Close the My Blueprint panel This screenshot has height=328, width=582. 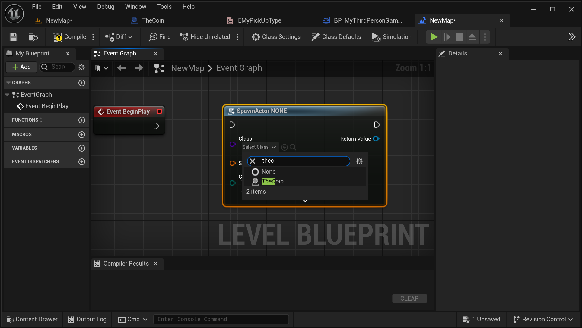click(x=68, y=54)
